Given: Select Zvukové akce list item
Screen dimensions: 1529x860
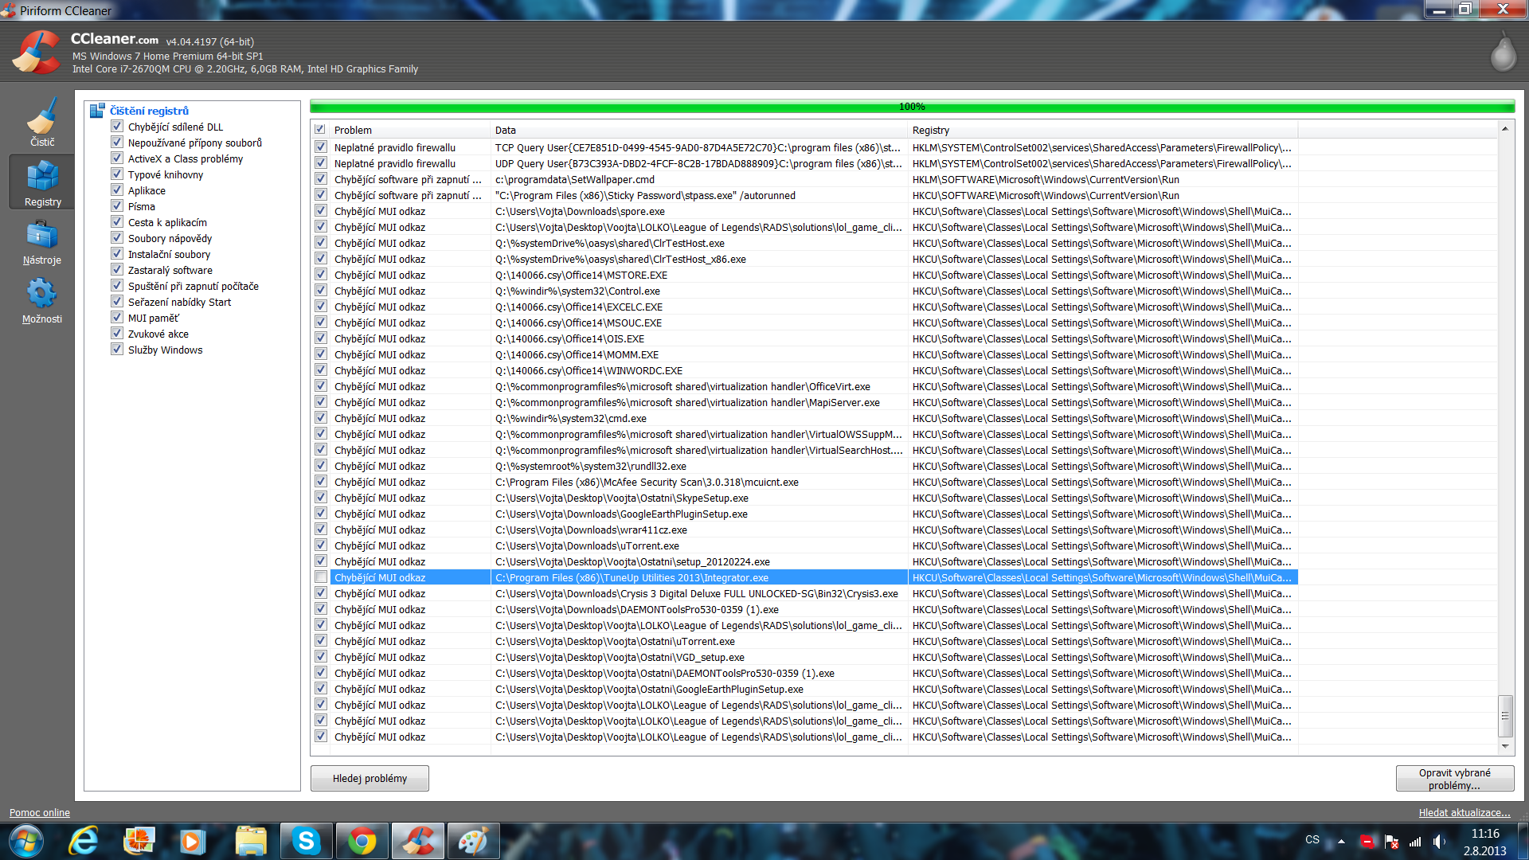Looking at the screenshot, I should point(158,334).
